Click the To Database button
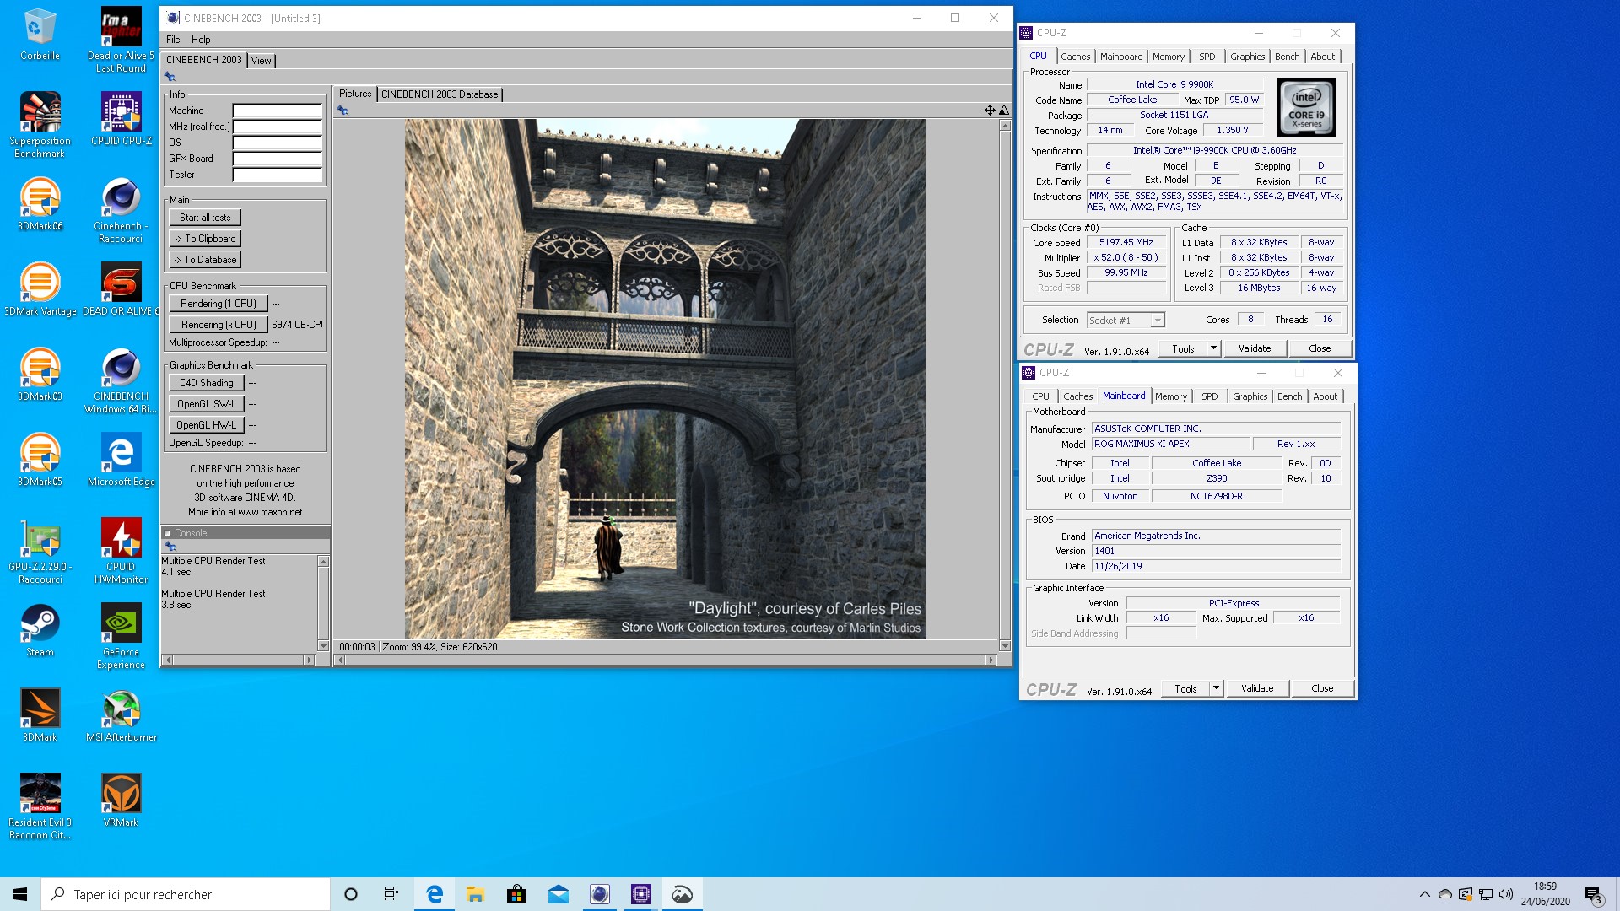Screen dimensions: 1620x911 (x=205, y=260)
